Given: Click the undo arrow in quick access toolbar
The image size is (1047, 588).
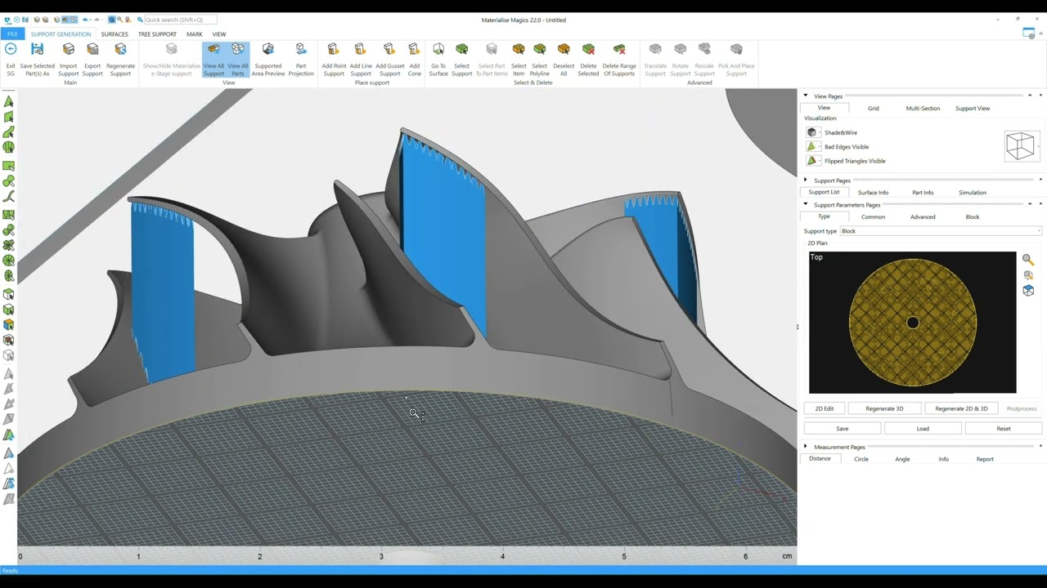Looking at the screenshot, I should click(86, 20).
